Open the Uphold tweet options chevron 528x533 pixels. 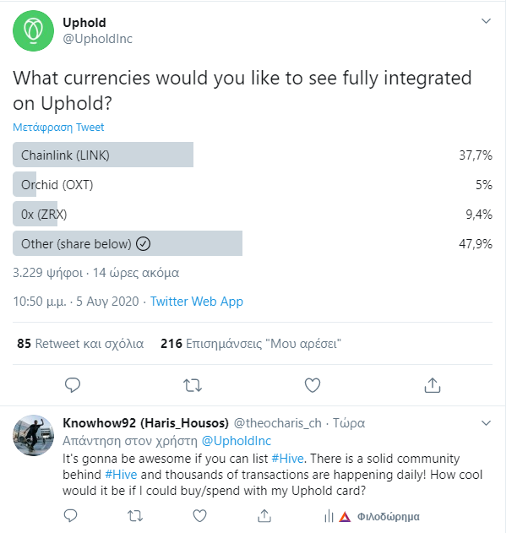click(x=486, y=21)
